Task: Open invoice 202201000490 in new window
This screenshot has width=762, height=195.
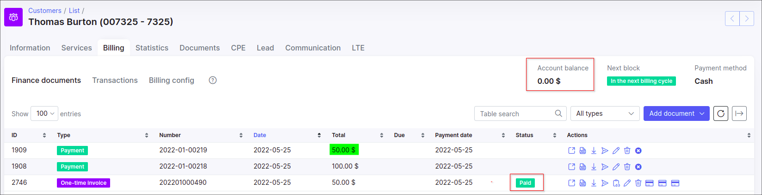Action: pyautogui.click(x=571, y=183)
